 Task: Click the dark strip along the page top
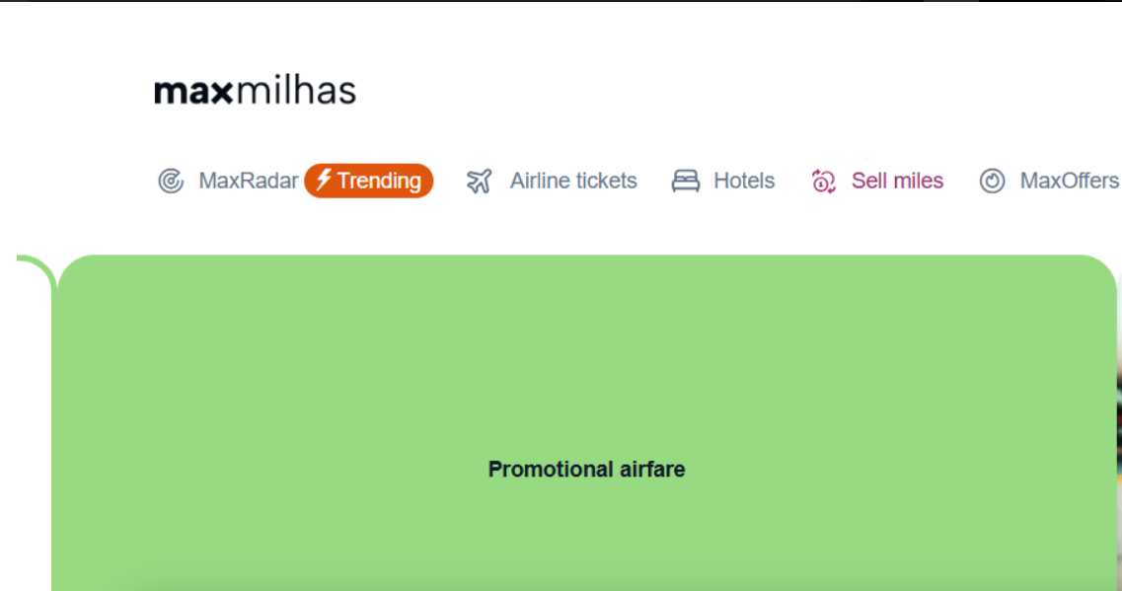561,1
